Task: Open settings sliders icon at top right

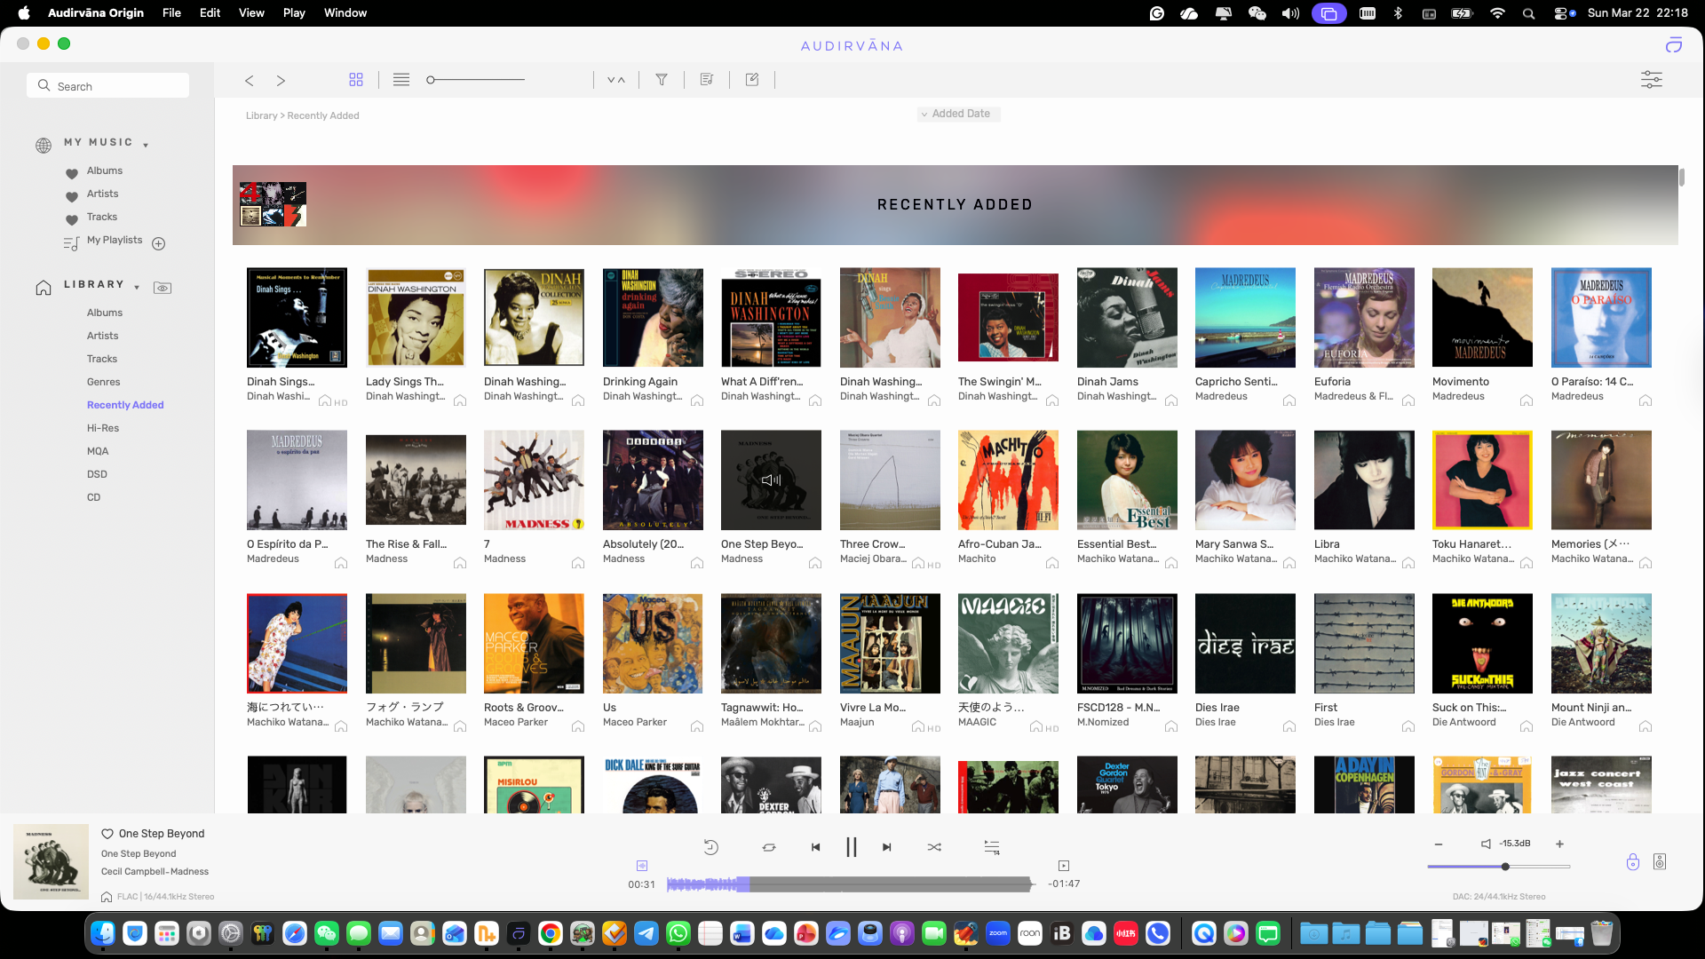Action: pos(1651,80)
